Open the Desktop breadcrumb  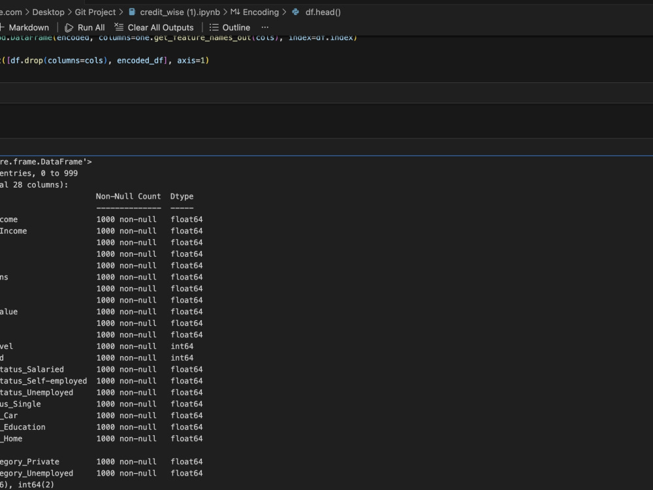[x=48, y=12]
